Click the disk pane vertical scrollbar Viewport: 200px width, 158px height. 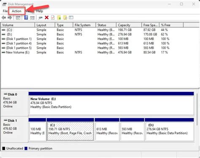197,109
